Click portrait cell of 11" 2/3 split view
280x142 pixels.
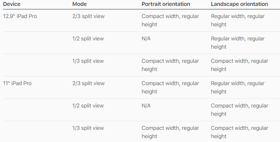pyautogui.click(x=170, y=87)
